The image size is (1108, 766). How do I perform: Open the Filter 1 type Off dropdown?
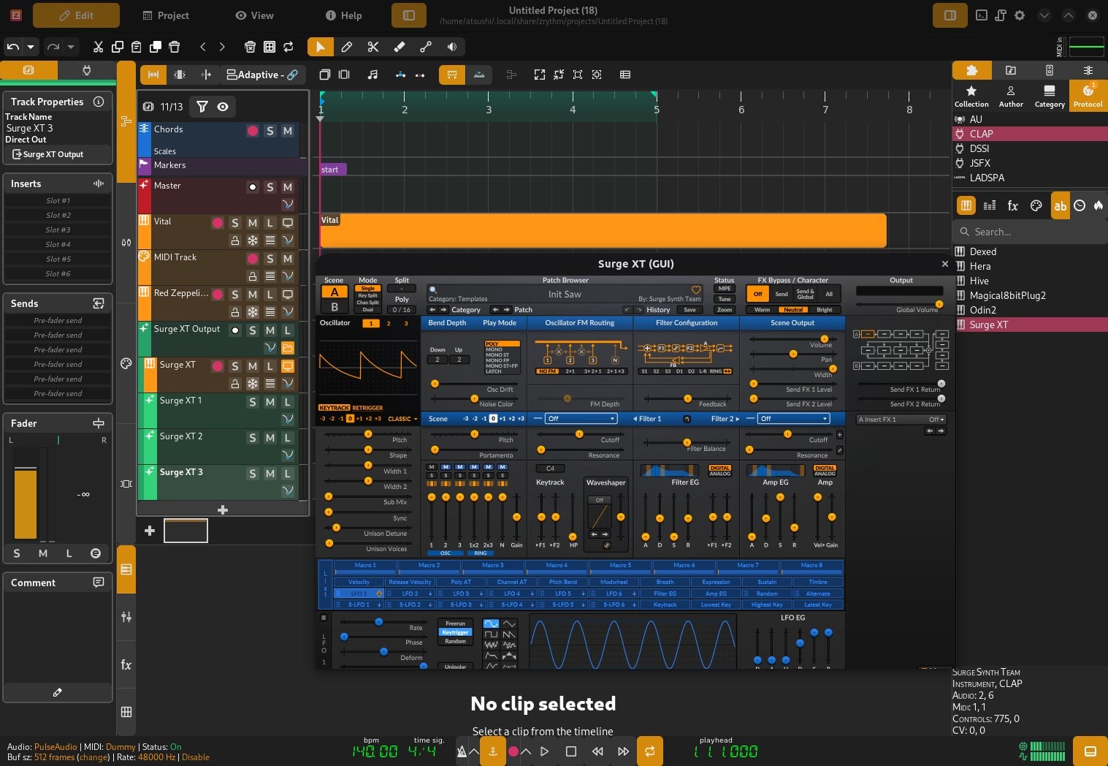tap(581, 419)
